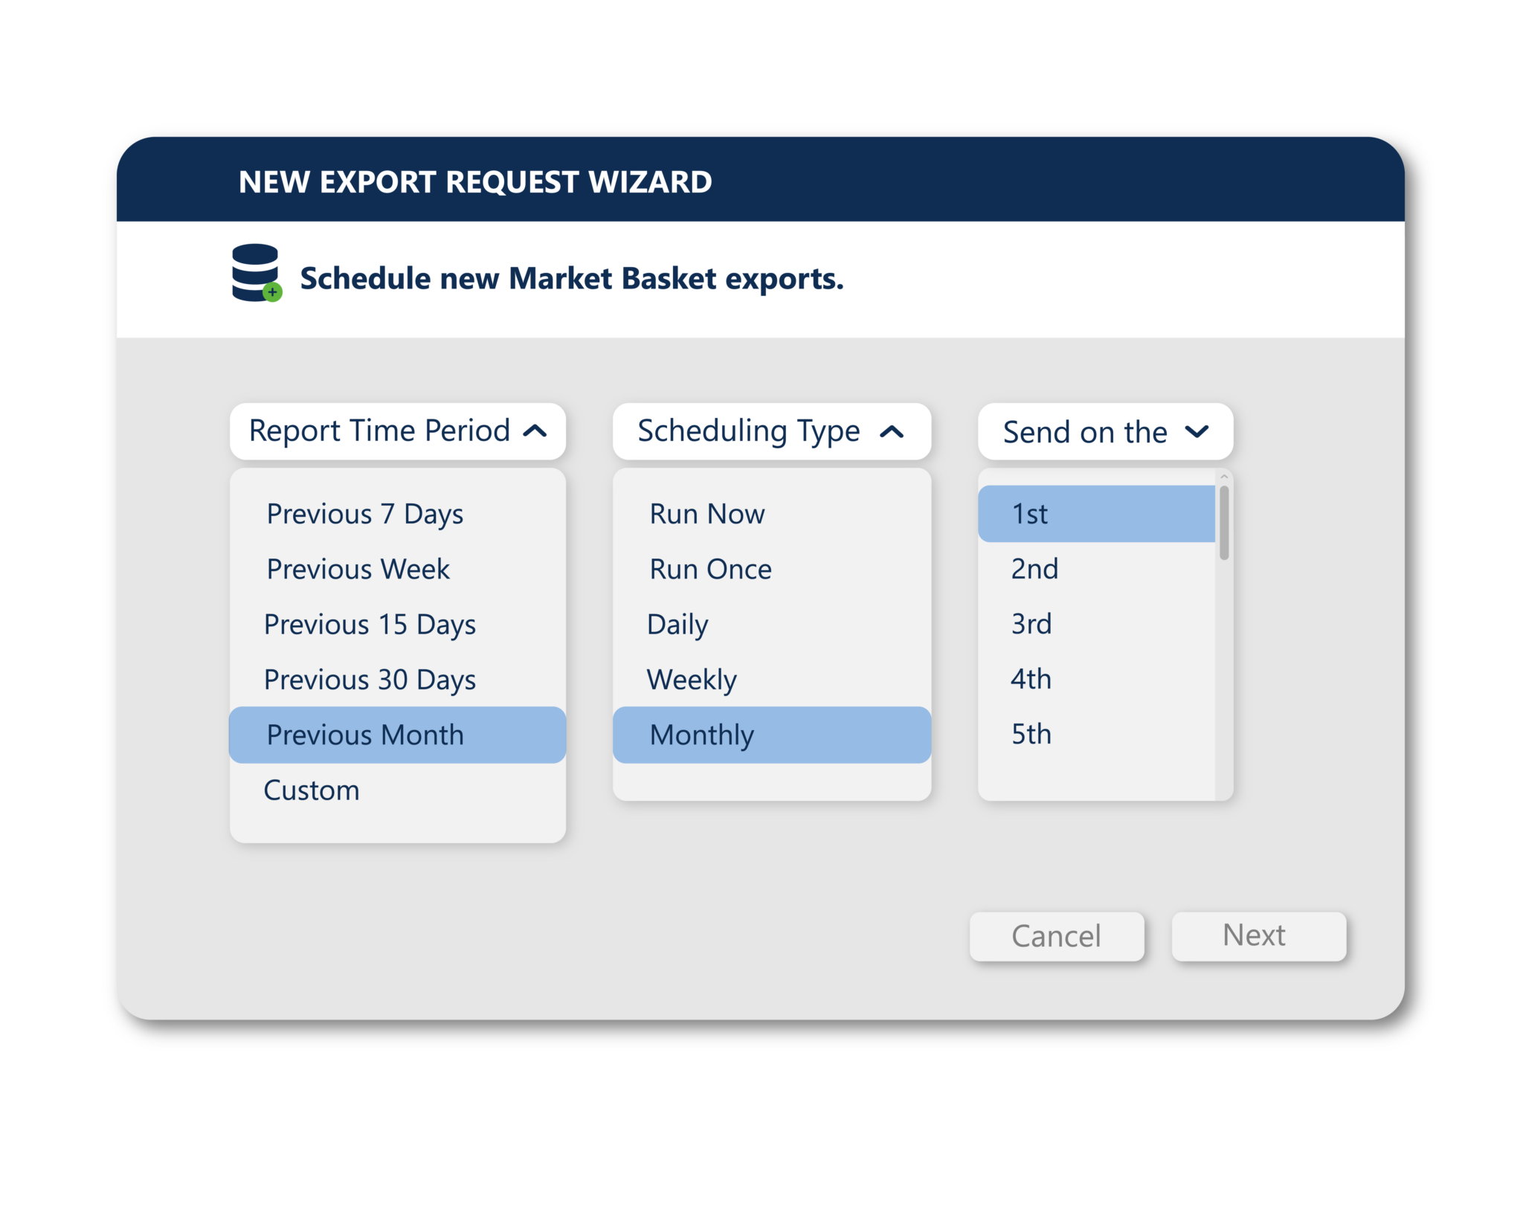Screen dimensions: 1523x1218
Task: Pick Previous 30 Days option
Action: tap(370, 680)
